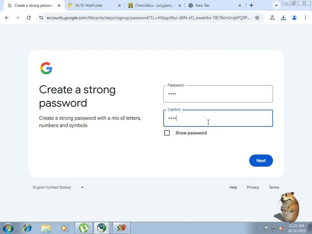Viewport: 312px width, 234px height.
Task: Open the Chrome profile avatar
Action: click(294, 18)
